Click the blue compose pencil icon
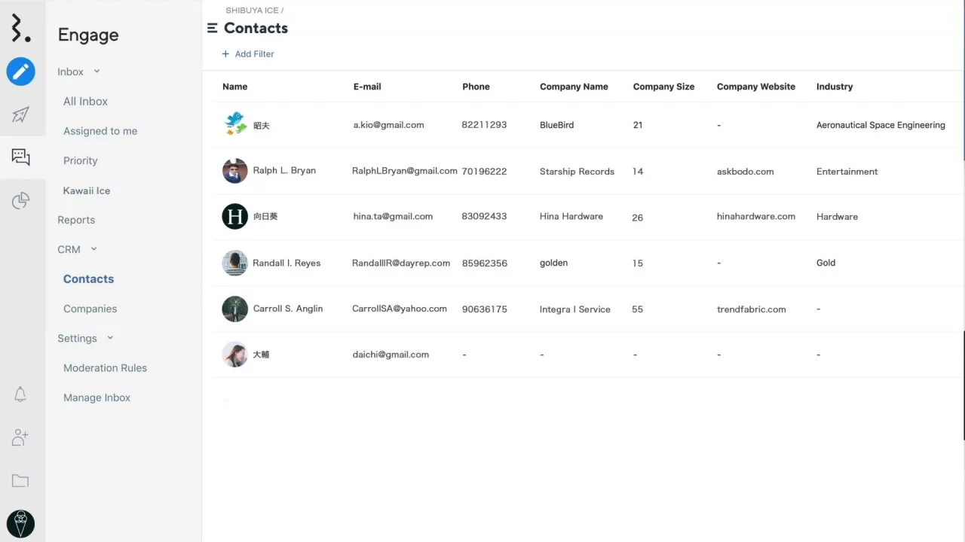This screenshot has height=542, width=965. pyautogui.click(x=21, y=72)
